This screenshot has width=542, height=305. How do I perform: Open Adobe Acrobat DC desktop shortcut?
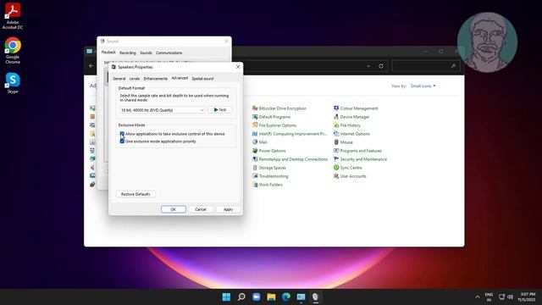13,15
